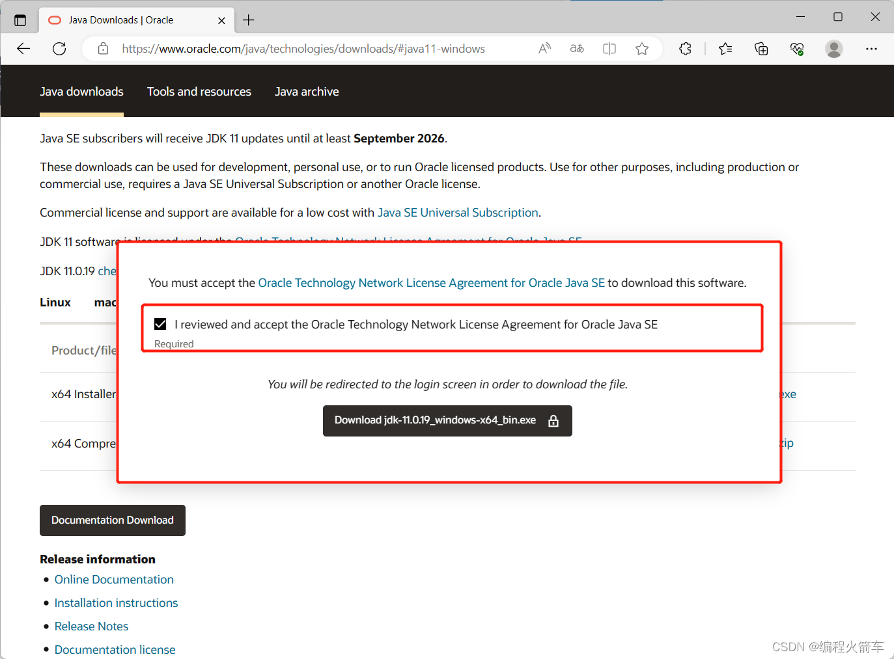The height and width of the screenshot is (659, 894).
Task: Open a new tab with plus icon
Action: coord(248,20)
